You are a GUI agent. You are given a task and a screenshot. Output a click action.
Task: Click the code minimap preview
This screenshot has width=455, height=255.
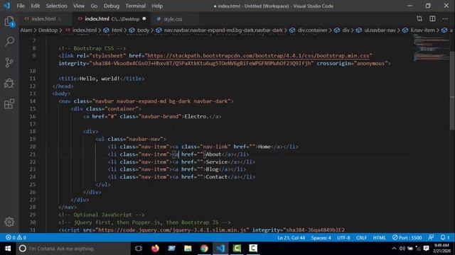[431, 47]
